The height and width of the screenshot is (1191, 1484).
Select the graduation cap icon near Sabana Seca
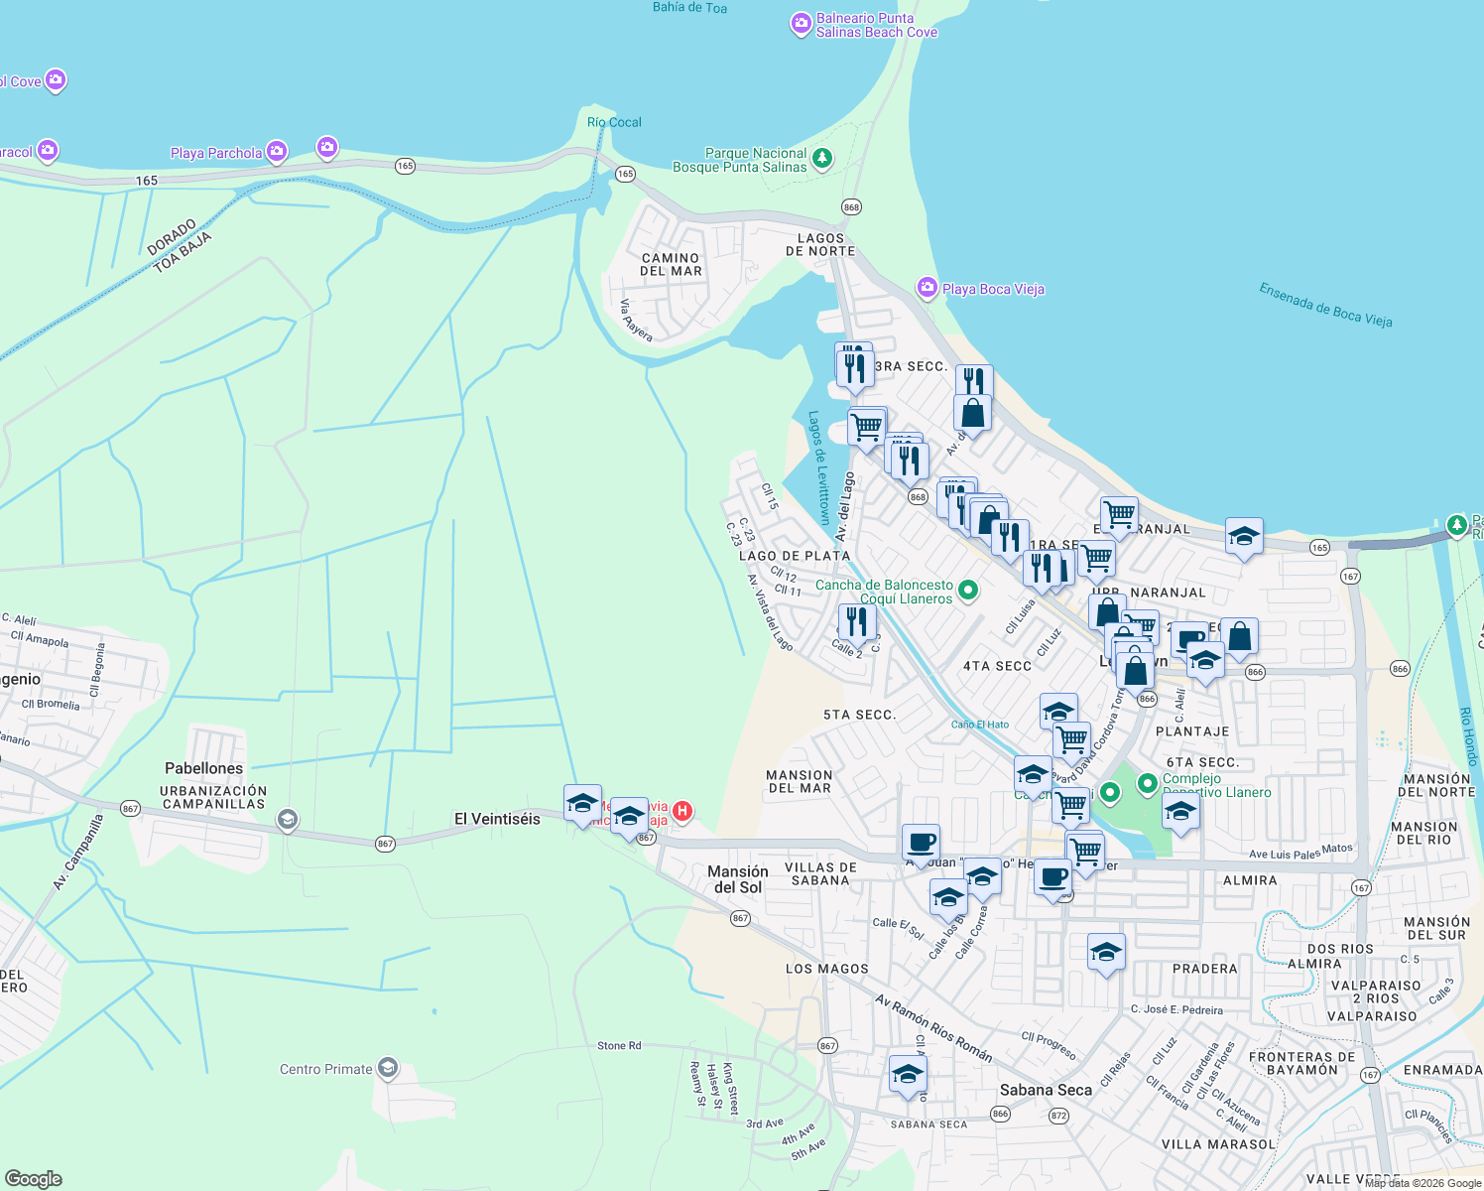[908, 1075]
